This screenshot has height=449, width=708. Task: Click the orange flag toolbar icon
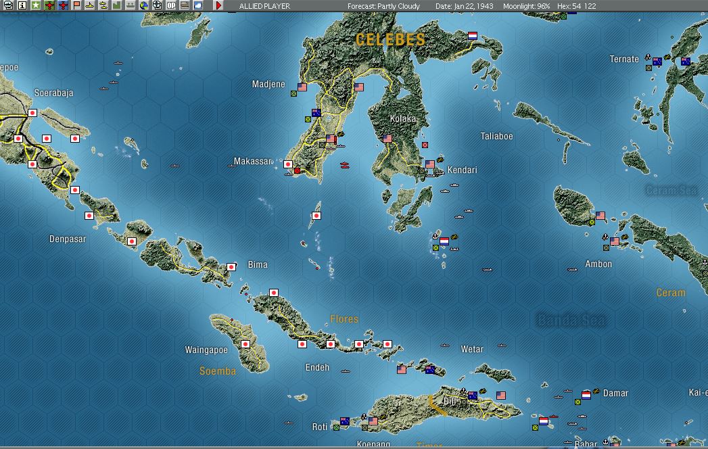point(76,5)
